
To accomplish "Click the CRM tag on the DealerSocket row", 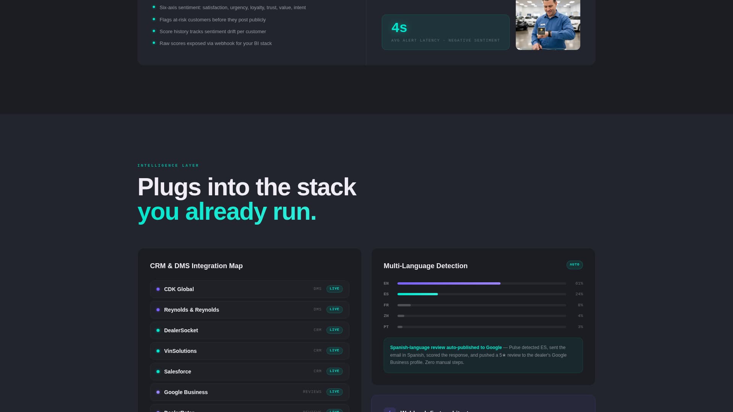I will pyautogui.click(x=318, y=330).
